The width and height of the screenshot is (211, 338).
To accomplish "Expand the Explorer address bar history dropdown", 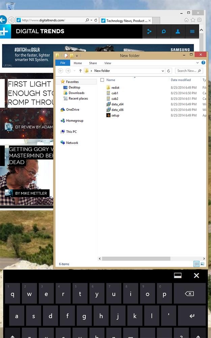I will (163, 71).
